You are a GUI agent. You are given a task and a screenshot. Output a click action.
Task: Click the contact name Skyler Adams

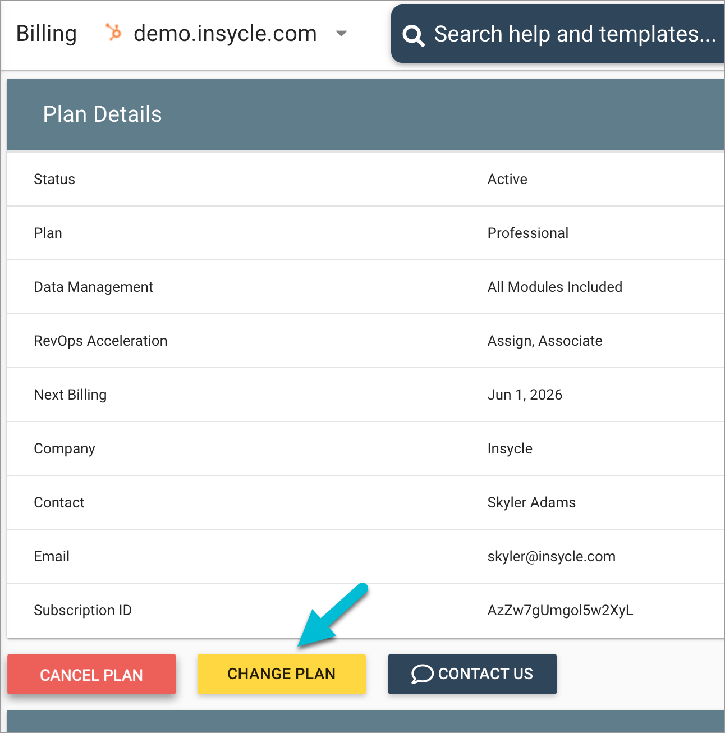531,502
